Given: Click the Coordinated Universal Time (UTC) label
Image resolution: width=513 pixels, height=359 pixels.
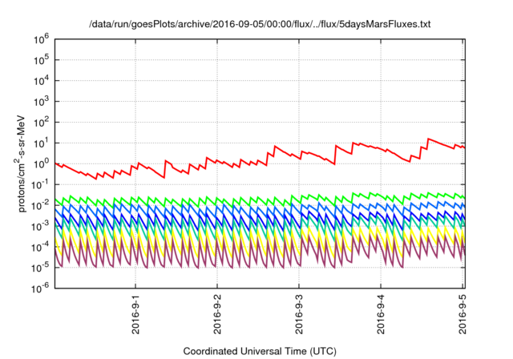Looking at the screenshot, I should 260,351.
